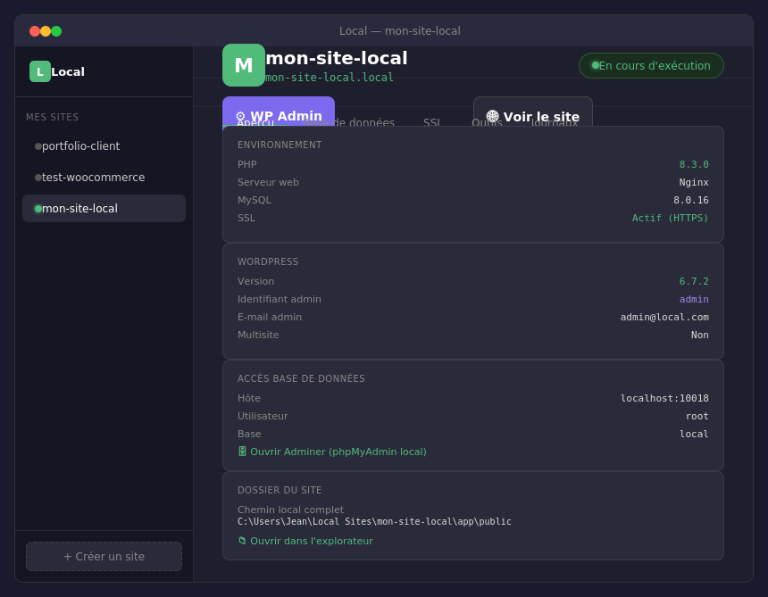The width and height of the screenshot is (768, 597).
Task: Click the Multisite value Non
Action: pyautogui.click(x=699, y=335)
